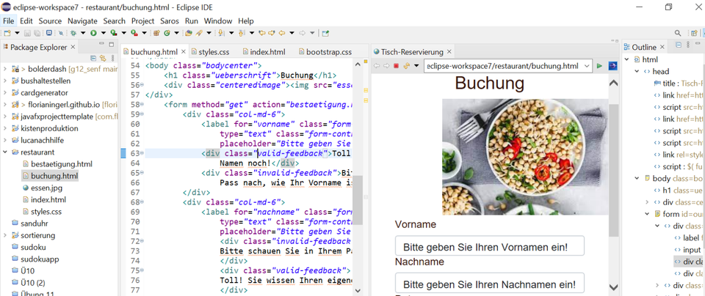Open the Navigate menu

[x=82, y=21]
